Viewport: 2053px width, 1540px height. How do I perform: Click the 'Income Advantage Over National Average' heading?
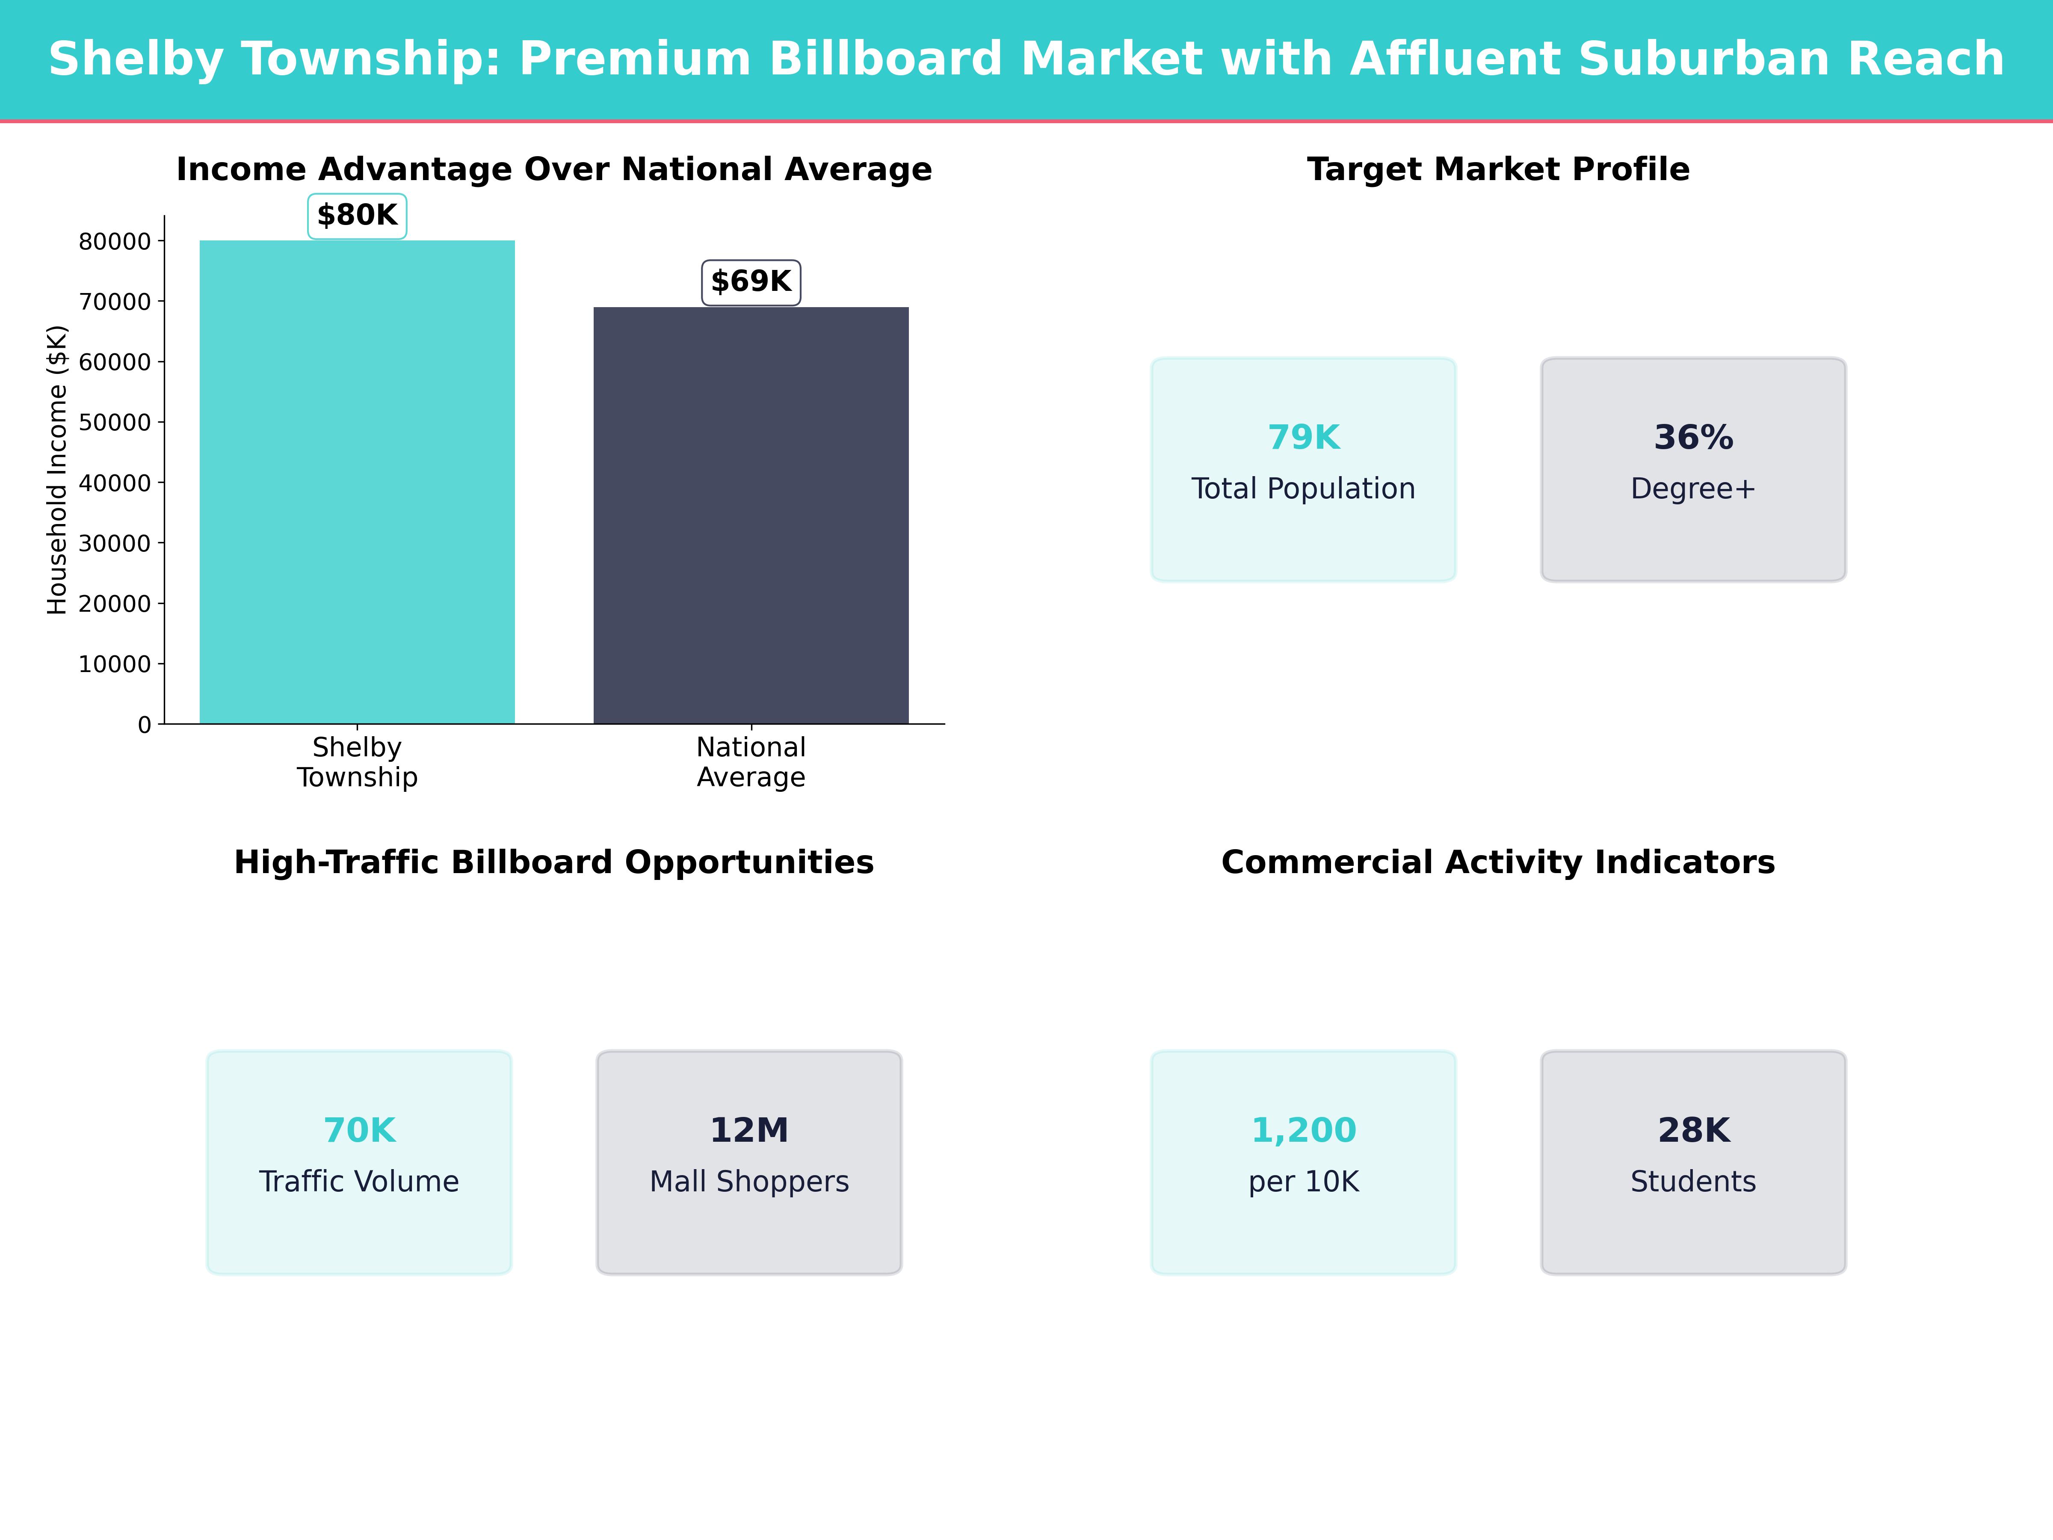point(554,169)
